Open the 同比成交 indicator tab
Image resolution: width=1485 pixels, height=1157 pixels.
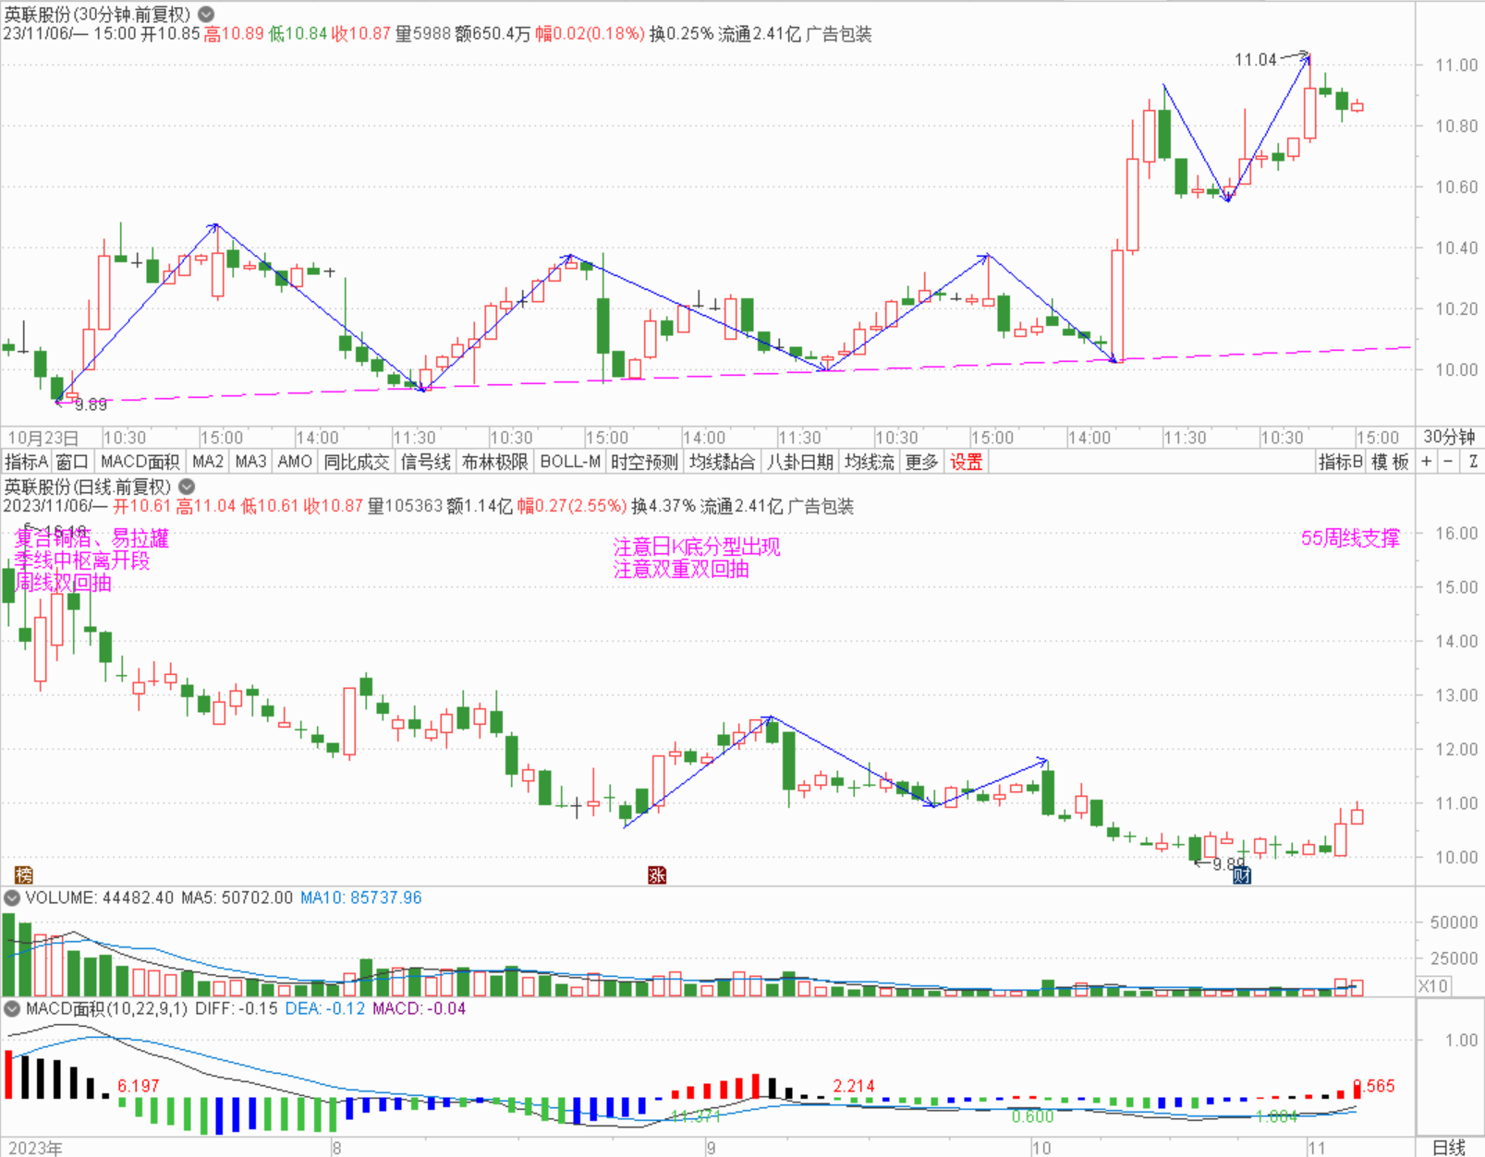point(357,462)
